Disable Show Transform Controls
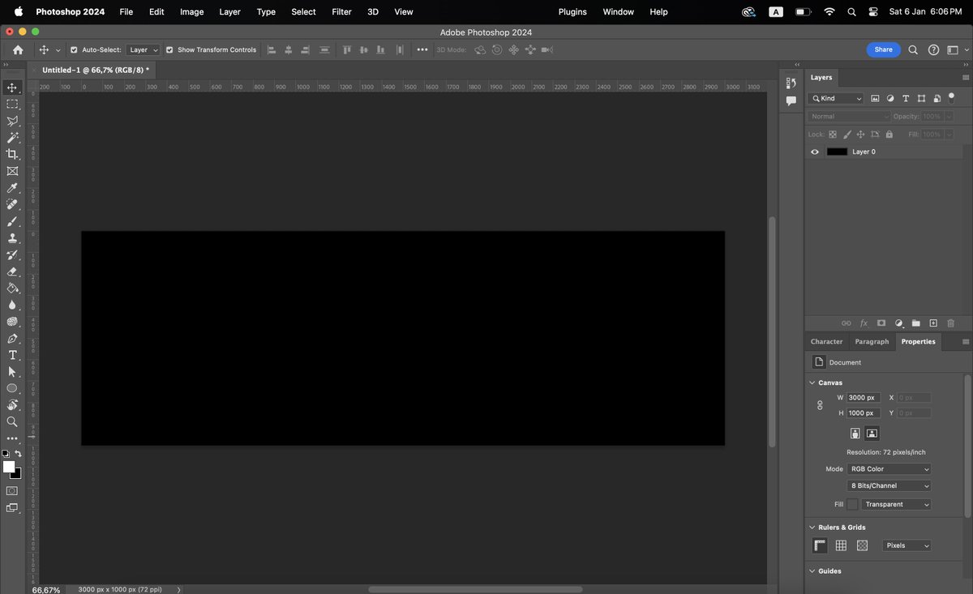Viewport: 973px width, 594px height. 169,49
